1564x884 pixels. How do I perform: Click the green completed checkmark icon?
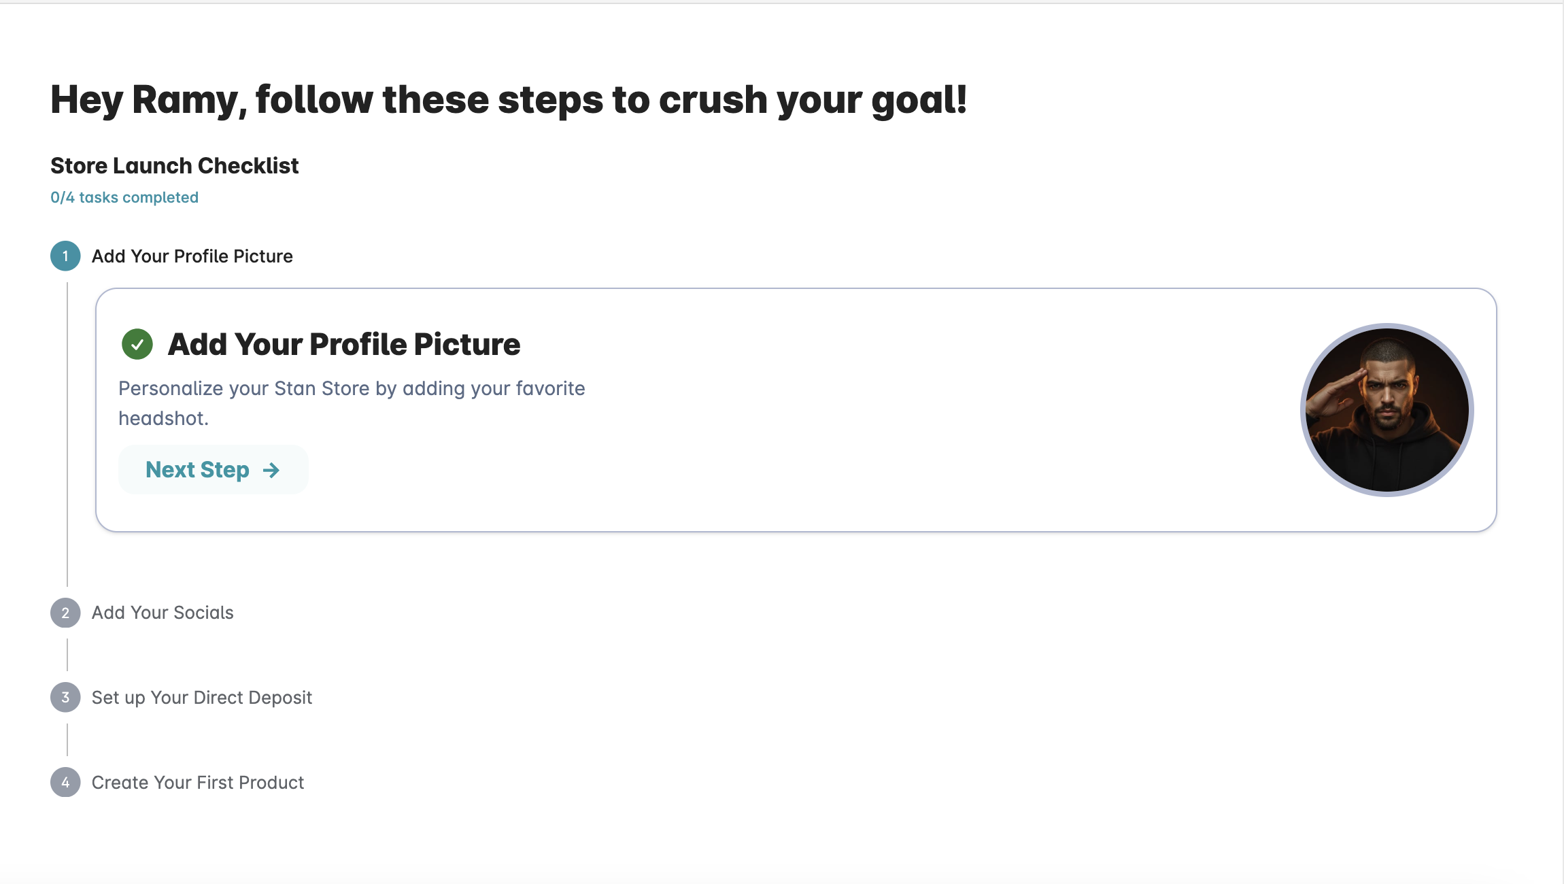tap(137, 344)
